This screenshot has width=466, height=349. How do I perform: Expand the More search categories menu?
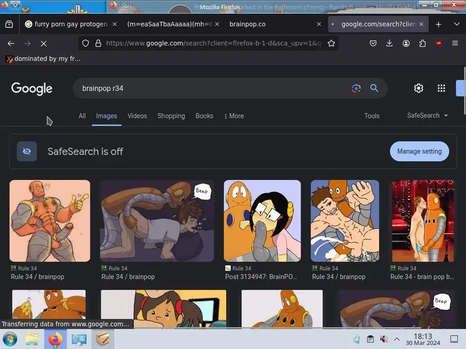pos(234,116)
